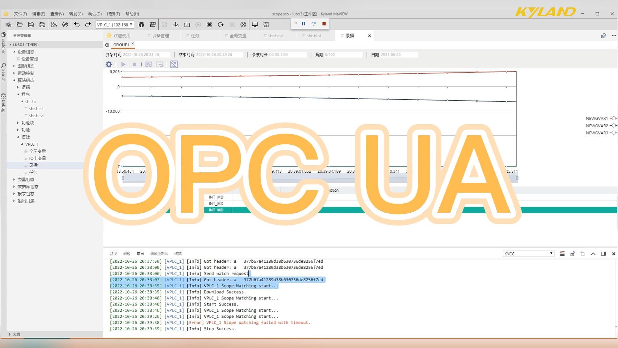
Task: Open the 调试(D) menu
Action: point(95,14)
